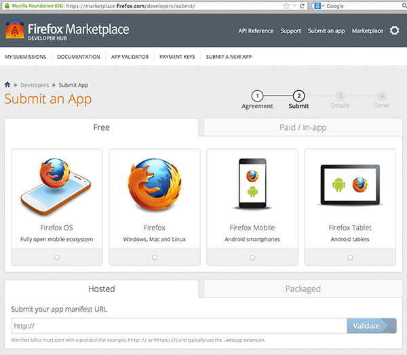Viewport: 407px width, 355px height.
Task: Click the Support header link
Action: click(291, 31)
